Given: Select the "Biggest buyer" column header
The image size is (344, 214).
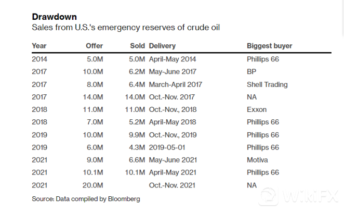Looking at the screenshot, I should 269,46.
